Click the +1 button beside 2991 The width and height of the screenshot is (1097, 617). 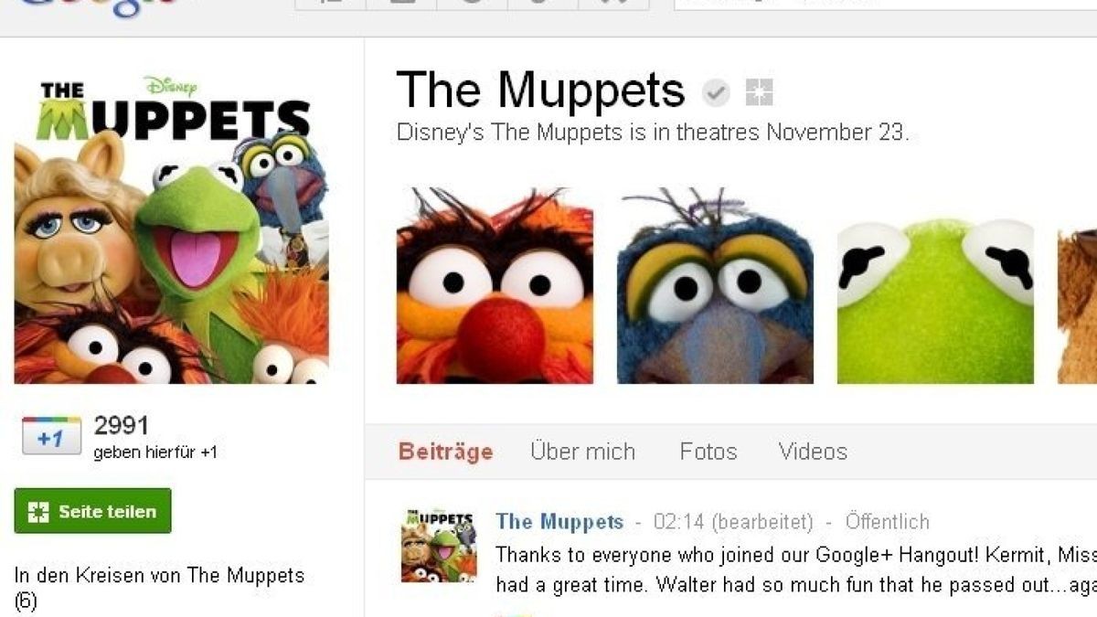(x=51, y=436)
